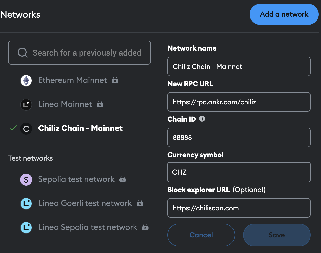The image size is (321, 253).
Task: Click the Block explorer URL field
Action: click(x=239, y=208)
